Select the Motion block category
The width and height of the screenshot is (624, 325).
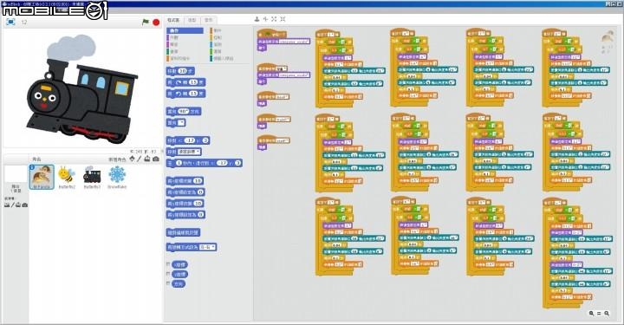coord(185,30)
